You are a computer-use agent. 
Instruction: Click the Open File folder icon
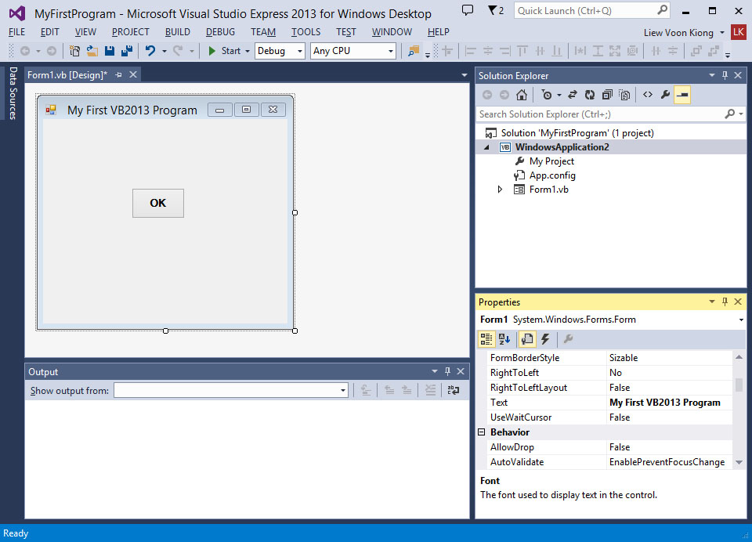coord(92,51)
